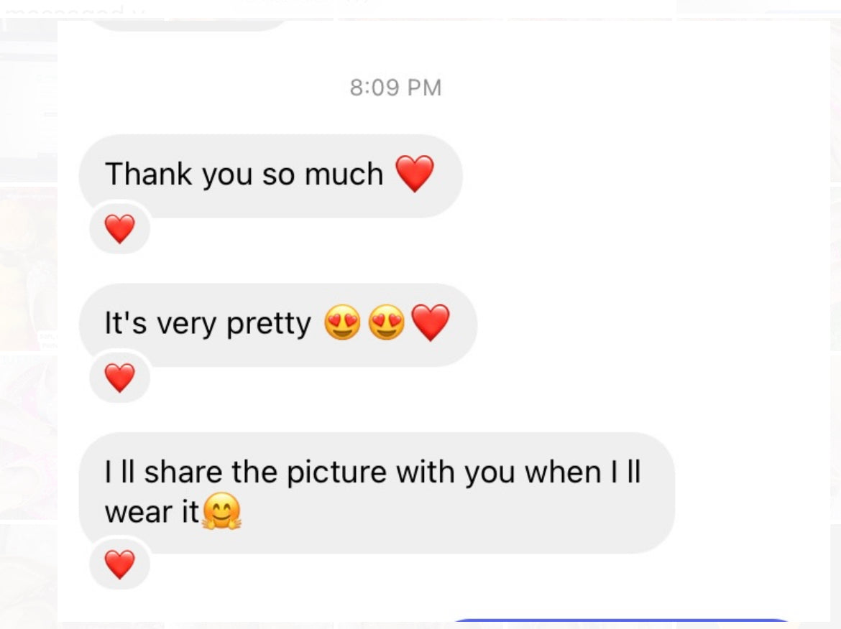
Task: Click the words "wear it" in last message
Action: click(x=152, y=513)
